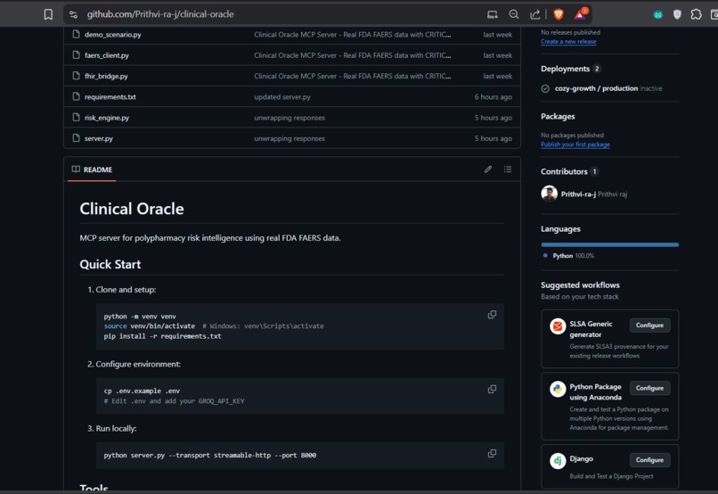Click file icon beside risk_engine.py
Viewport: 718px width, 494px height.
76,118
